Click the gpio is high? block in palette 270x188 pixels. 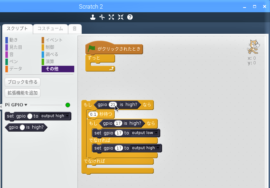(x=26, y=127)
